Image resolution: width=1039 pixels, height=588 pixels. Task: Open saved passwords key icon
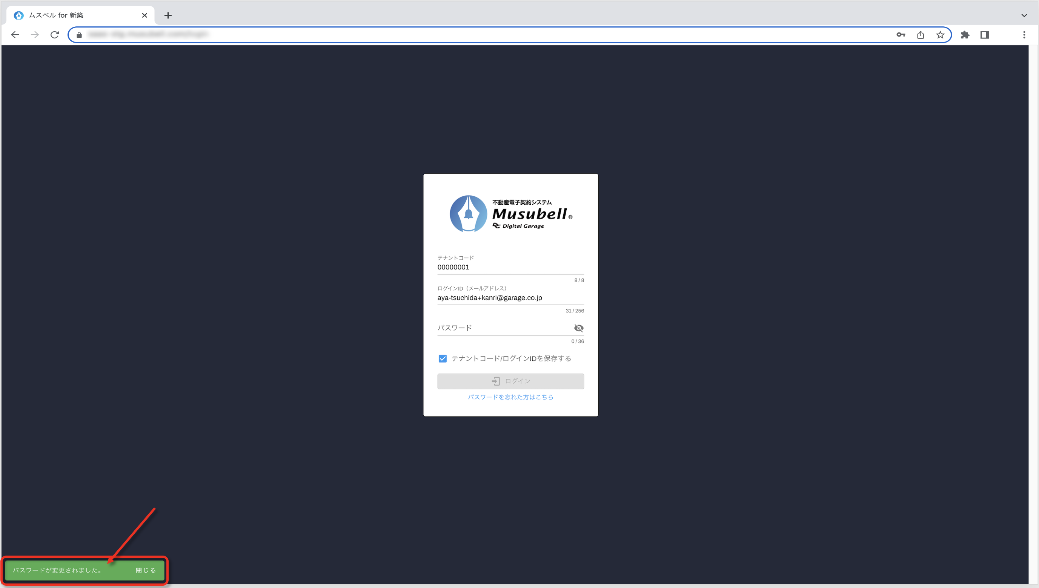pyautogui.click(x=901, y=35)
